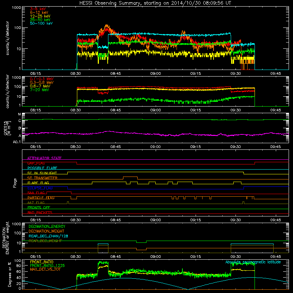Click the REAR_DEC_WEIGHT legend label
Image resolution: width=293 pixels, height=293 pixels.
point(45,241)
